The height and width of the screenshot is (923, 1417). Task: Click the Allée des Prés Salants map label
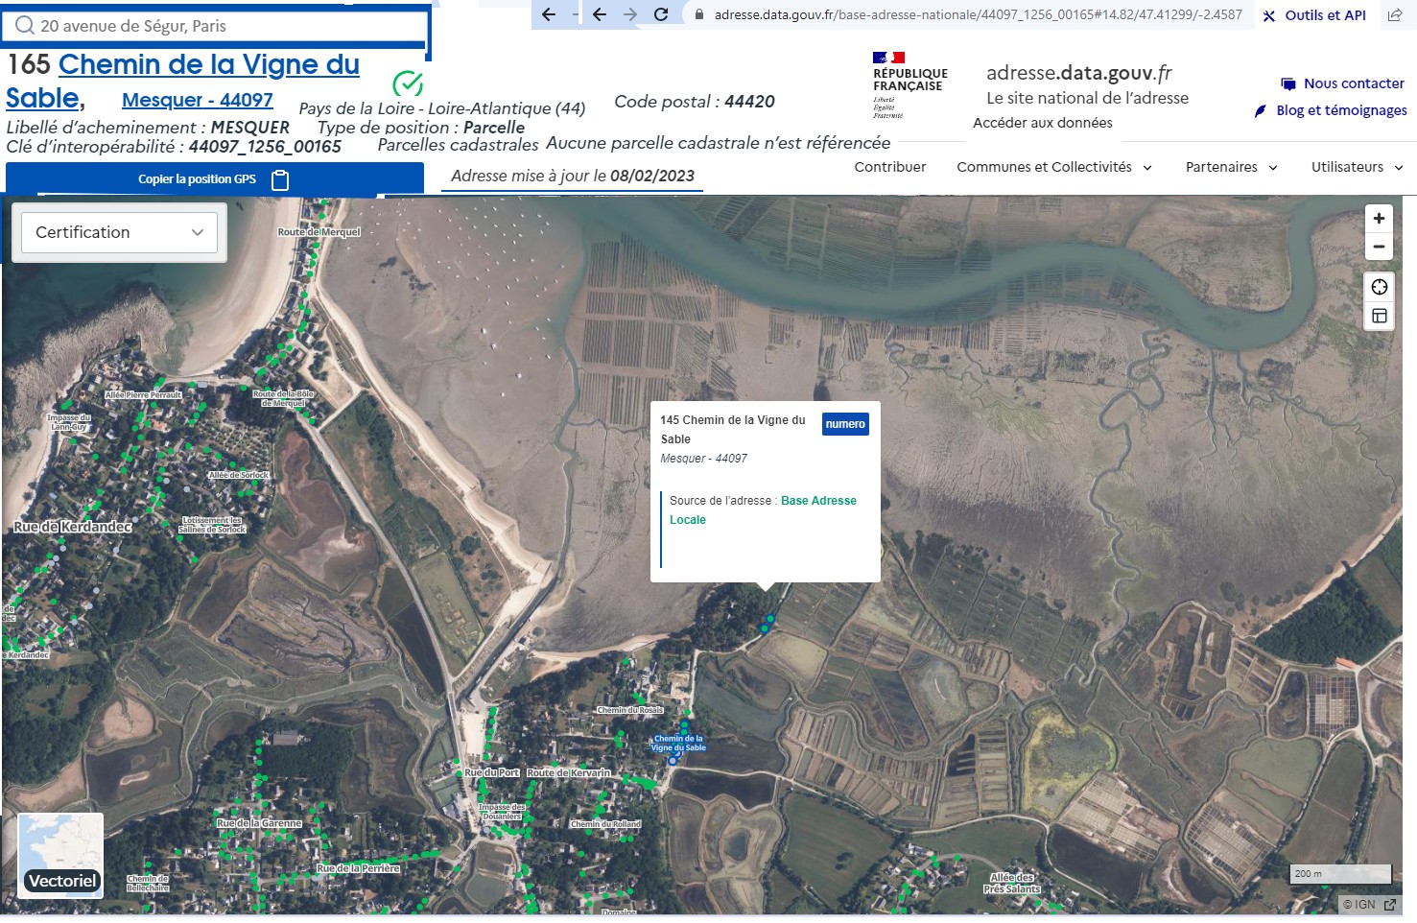point(1012,884)
